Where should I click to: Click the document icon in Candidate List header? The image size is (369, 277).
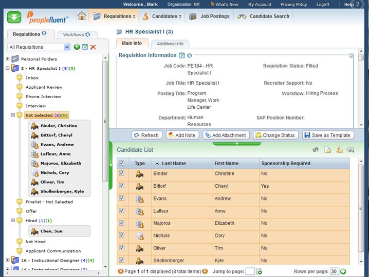pyautogui.click(x=328, y=150)
